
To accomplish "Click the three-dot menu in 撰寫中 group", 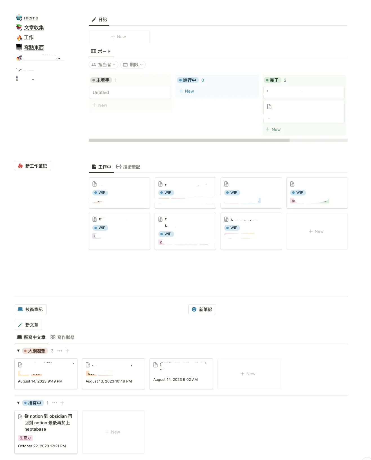I will pyautogui.click(x=55, y=403).
